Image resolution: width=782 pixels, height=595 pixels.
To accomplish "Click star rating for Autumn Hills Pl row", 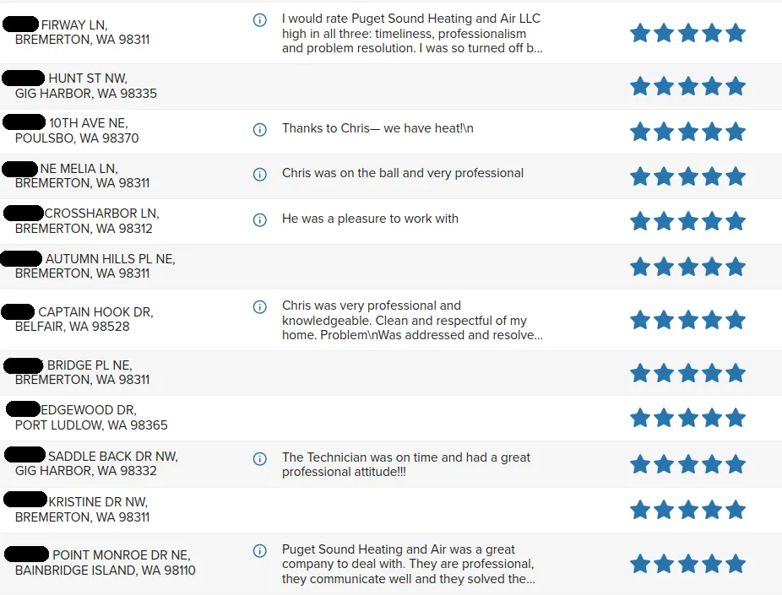I will pos(687,267).
